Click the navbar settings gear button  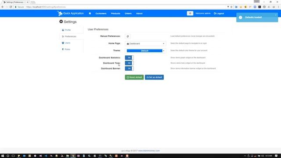click(x=190, y=14)
